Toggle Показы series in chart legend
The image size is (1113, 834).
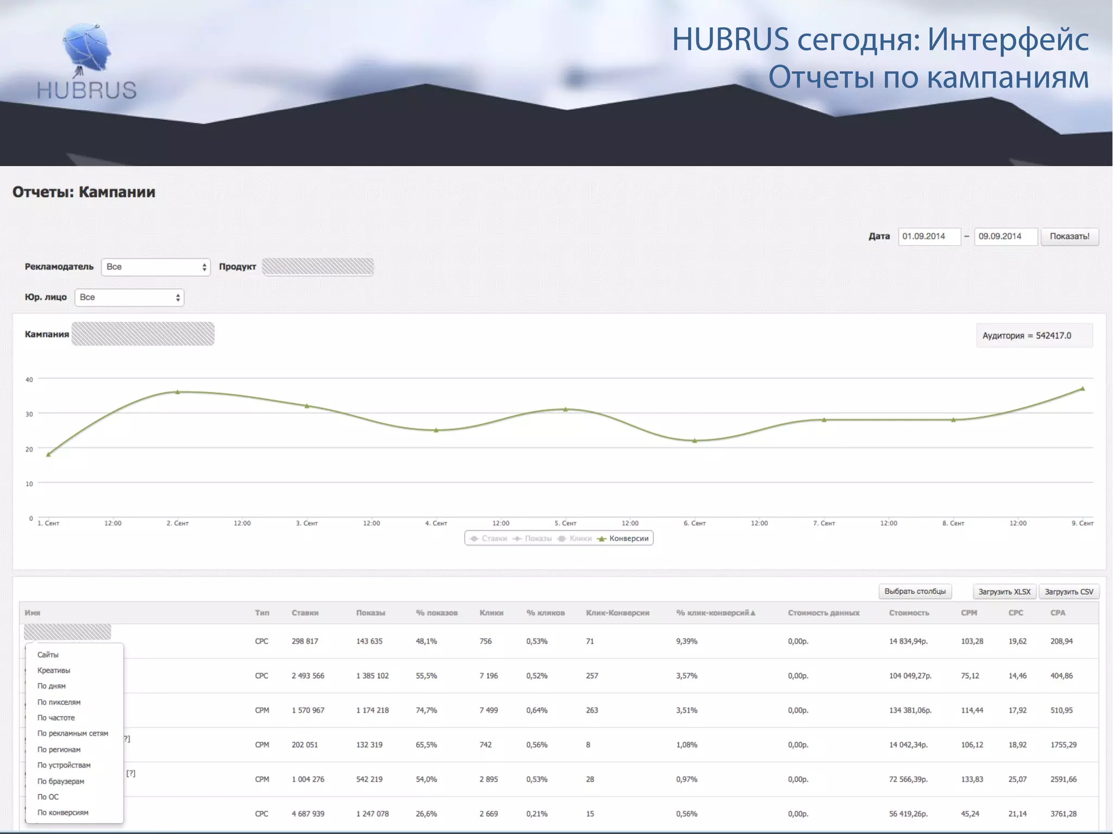pyautogui.click(x=532, y=538)
